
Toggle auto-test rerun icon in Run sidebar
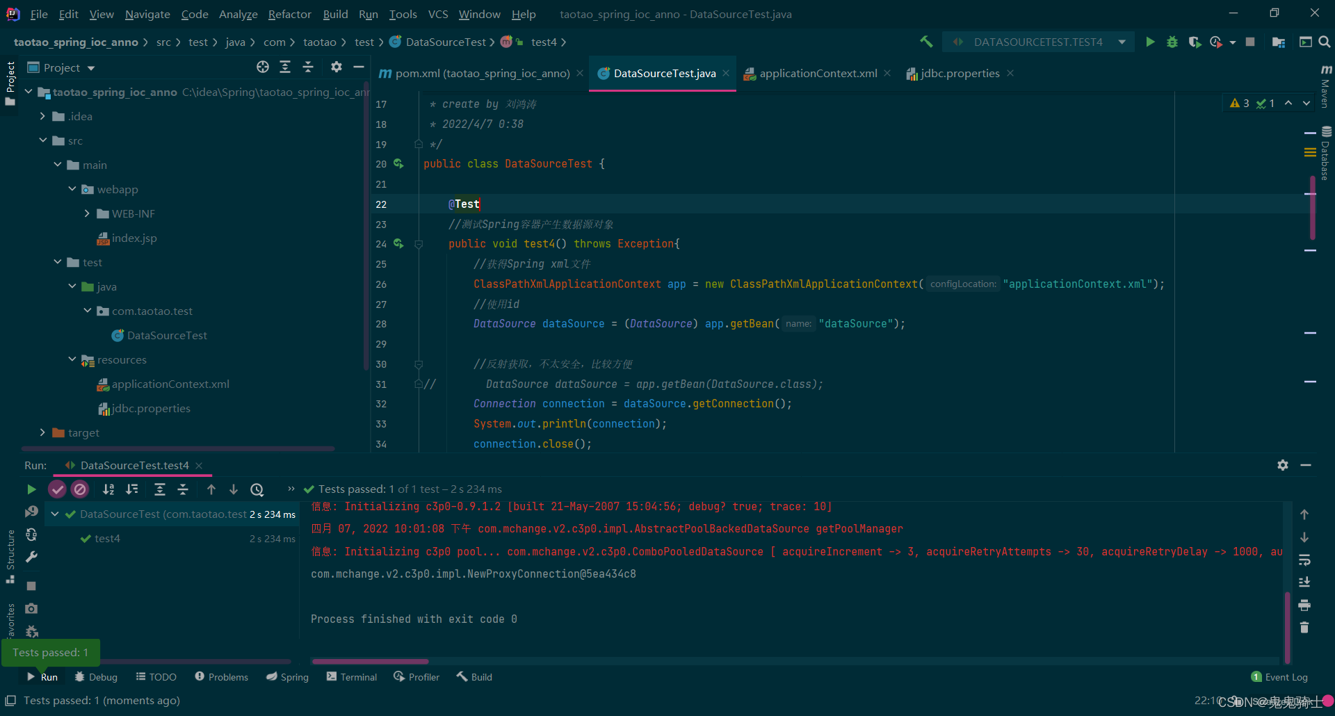[31, 535]
